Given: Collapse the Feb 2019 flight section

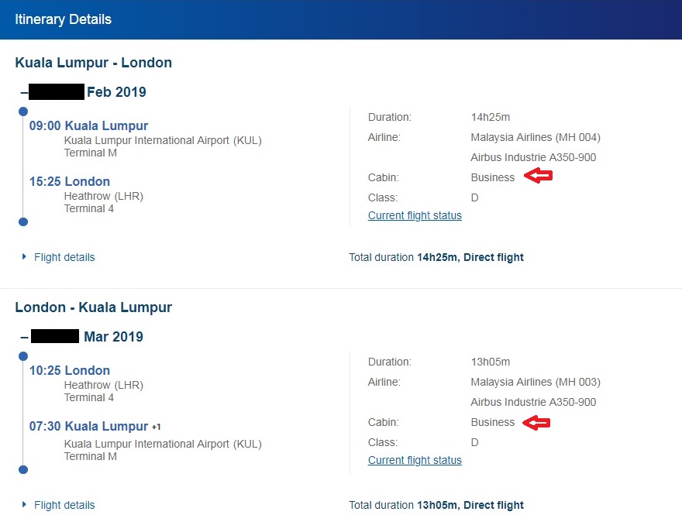Looking at the screenshot, I should pyautogui.click(x=24, y=92).
